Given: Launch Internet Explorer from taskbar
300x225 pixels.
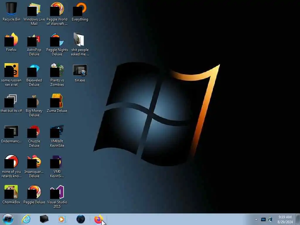Looking at the screenshot, I should pyautogui.click(x=26, y=219).
